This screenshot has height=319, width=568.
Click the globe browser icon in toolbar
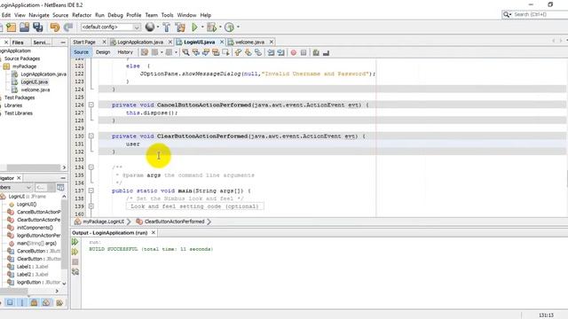(x=150, y=27)
